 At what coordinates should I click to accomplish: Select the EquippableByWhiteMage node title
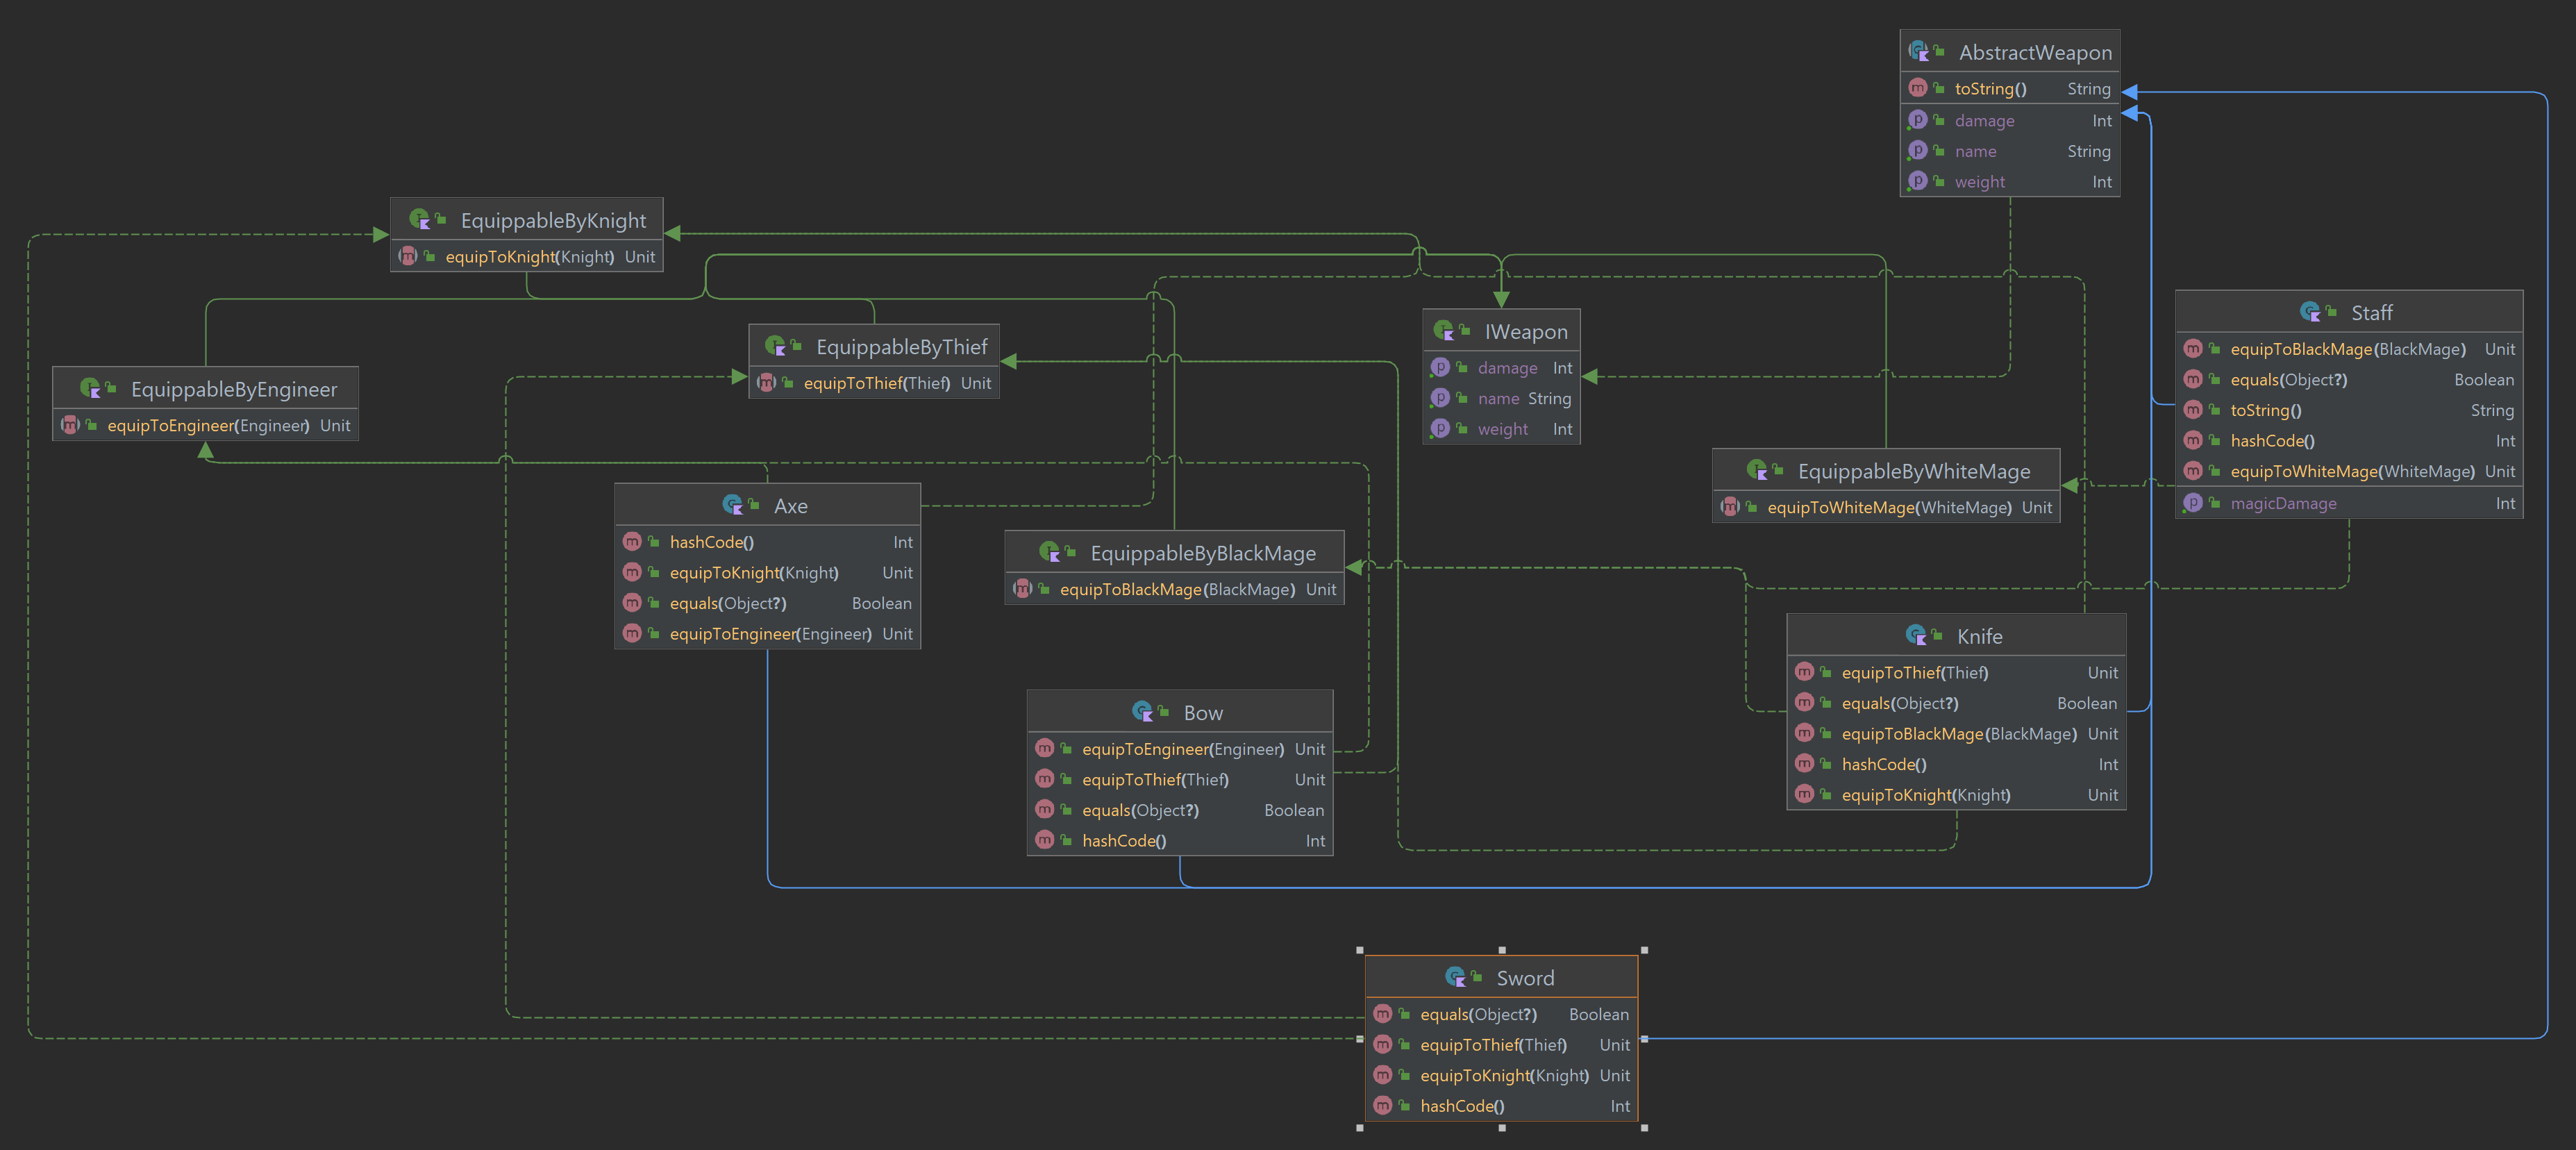tap(1914, 471)
